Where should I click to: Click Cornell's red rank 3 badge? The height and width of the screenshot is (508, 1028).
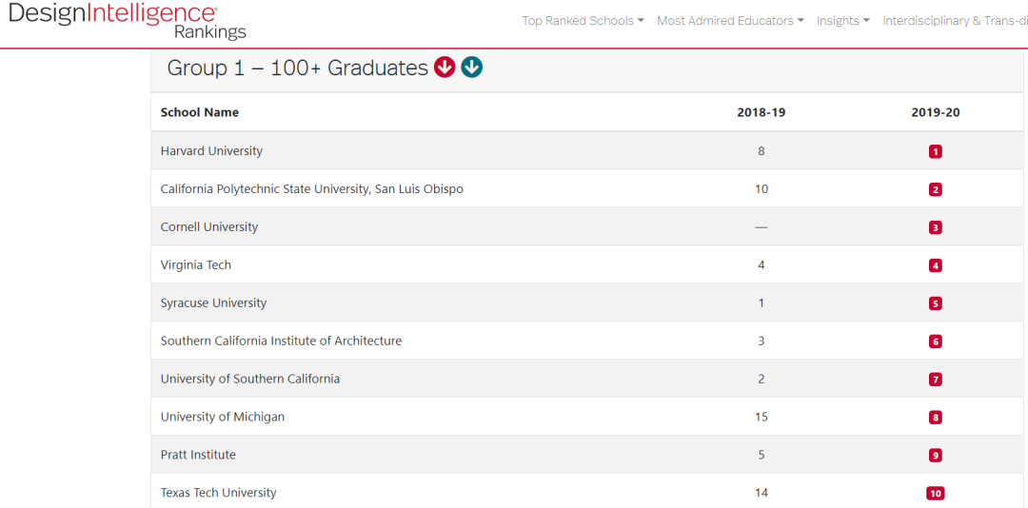click(x=936, y=227)
